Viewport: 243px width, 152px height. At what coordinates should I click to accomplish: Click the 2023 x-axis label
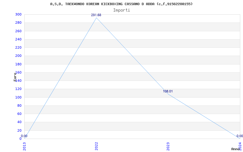[168, 146]
